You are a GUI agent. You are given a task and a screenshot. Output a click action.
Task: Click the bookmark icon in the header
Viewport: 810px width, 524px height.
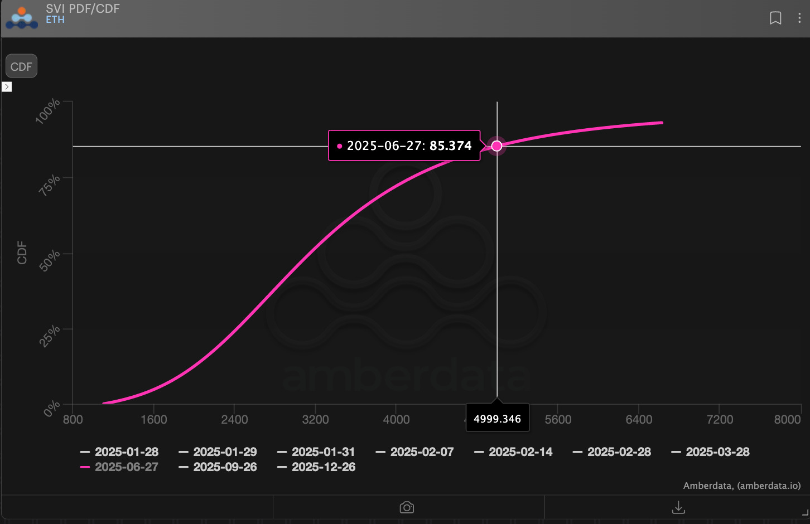(x=775, y=18)
